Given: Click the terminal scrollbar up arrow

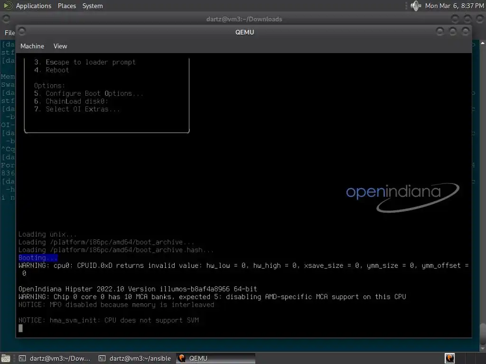Looking at the screenshot, I should (483, 43).
